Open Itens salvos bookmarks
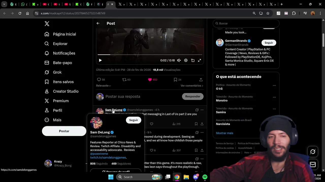This screenshot has height=182, width=325. [59, 82]
